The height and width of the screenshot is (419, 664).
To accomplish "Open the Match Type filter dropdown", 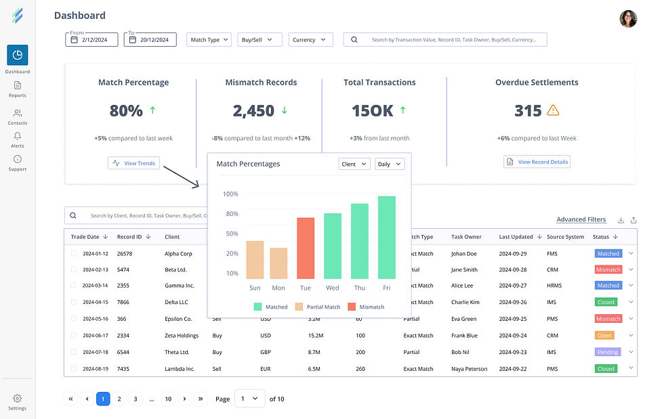I will pyautogui.click(x=209, y=39).
